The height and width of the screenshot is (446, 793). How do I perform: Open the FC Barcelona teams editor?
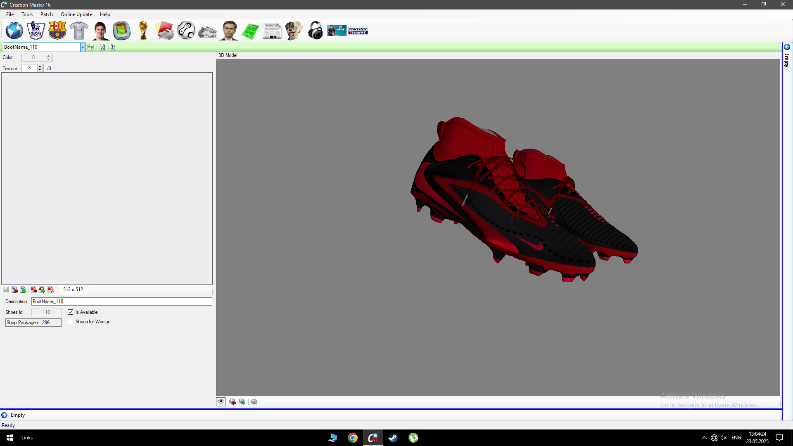coord(57,31)
